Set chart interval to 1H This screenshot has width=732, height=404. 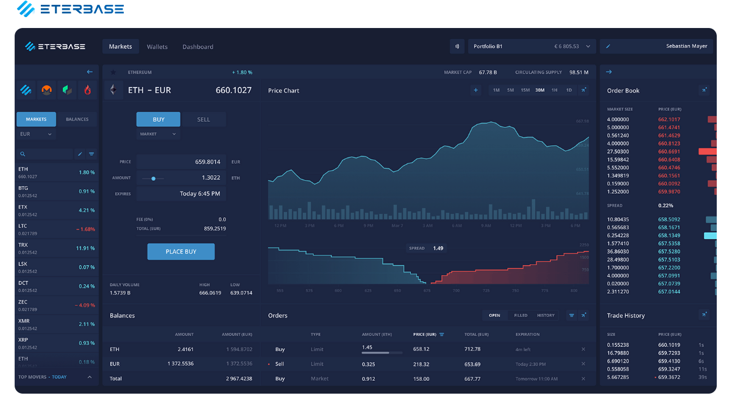tap(554, 90)
